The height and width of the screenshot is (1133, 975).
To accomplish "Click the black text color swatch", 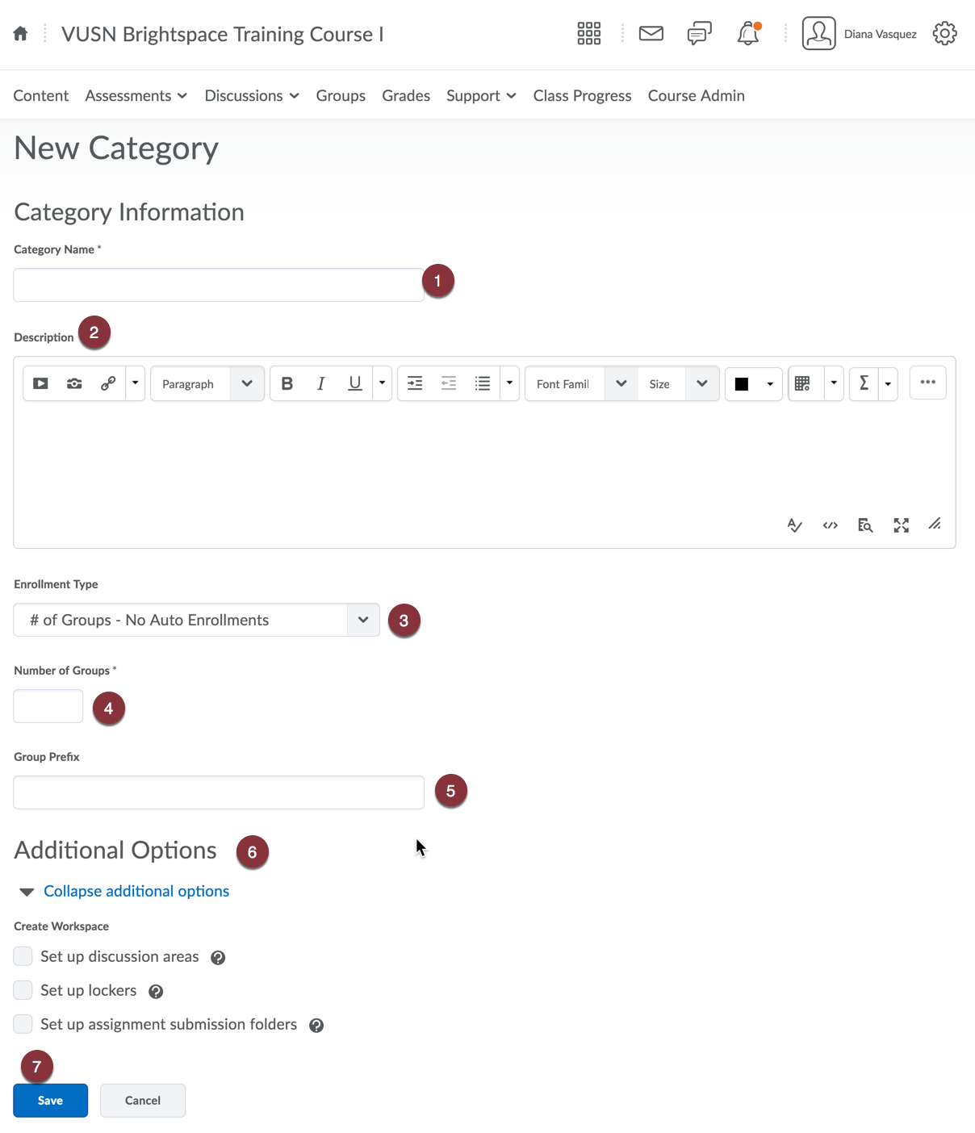I will pyautogui.click(x=742, y=383).
